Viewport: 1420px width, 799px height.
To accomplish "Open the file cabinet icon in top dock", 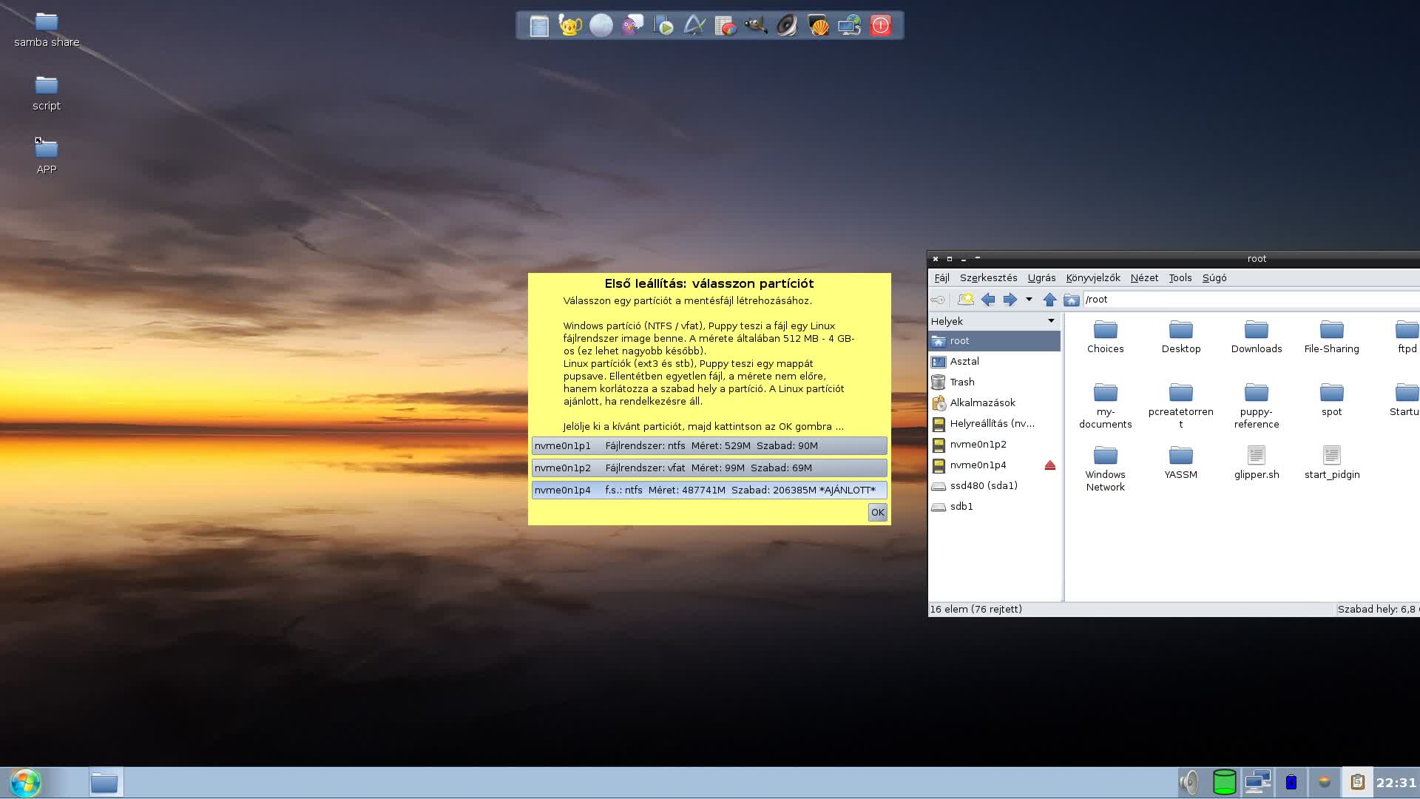I will [539, 26].
